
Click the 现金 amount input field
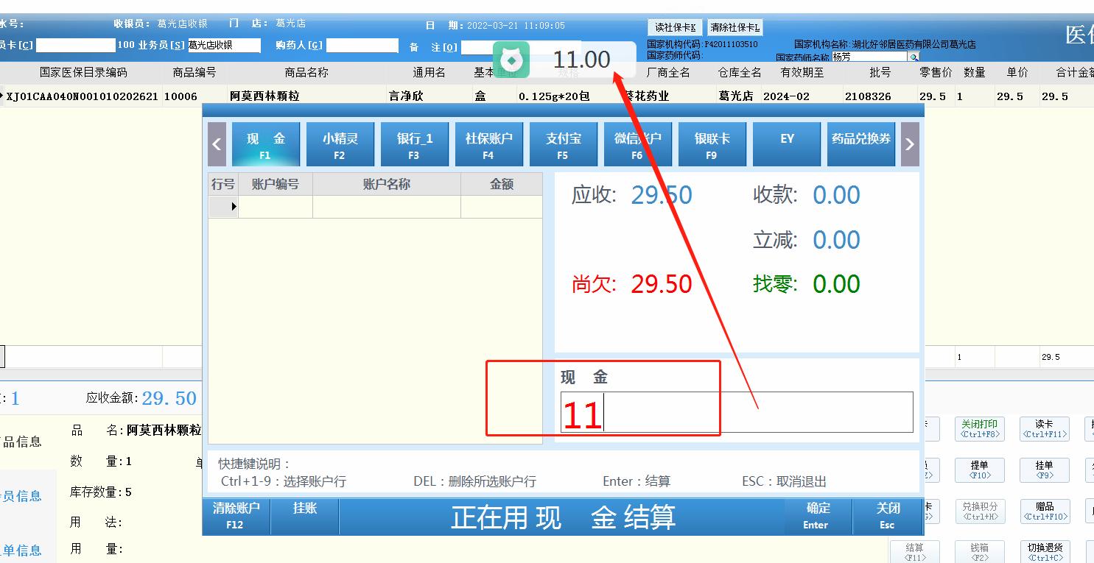(737, 412)
